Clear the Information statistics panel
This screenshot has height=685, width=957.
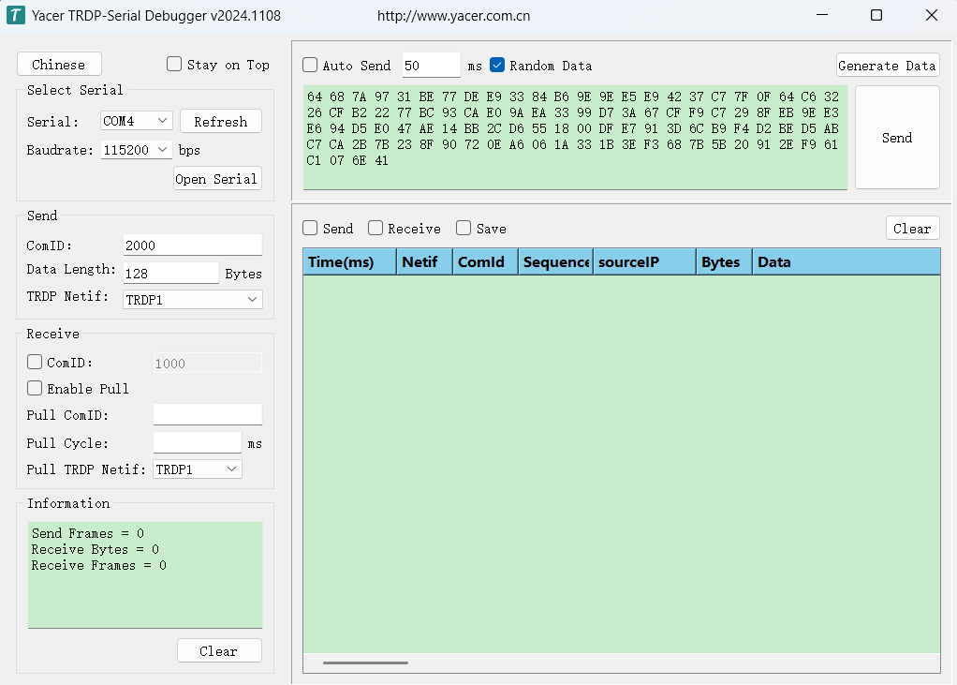click(219, 650)
